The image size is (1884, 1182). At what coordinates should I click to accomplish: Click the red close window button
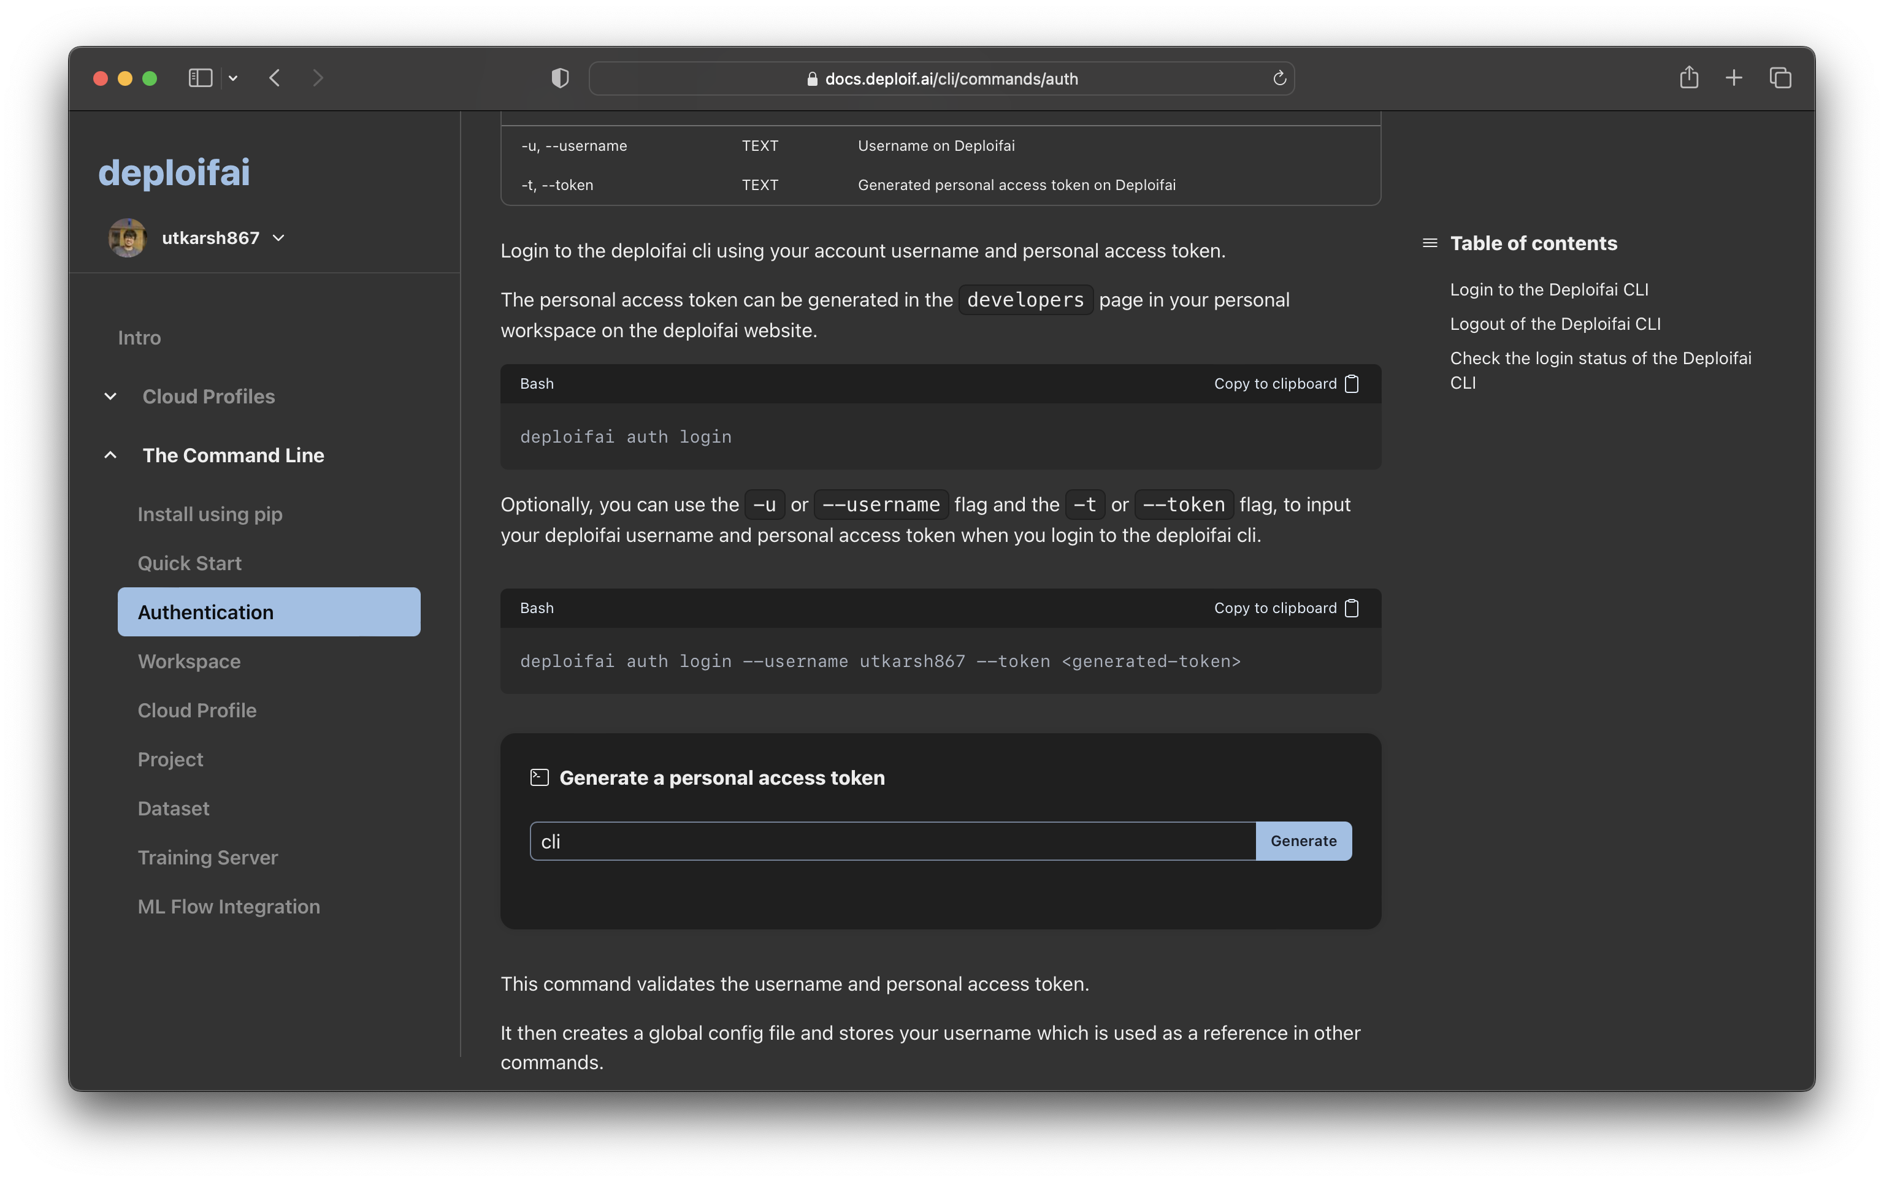[x=100, y=78]
